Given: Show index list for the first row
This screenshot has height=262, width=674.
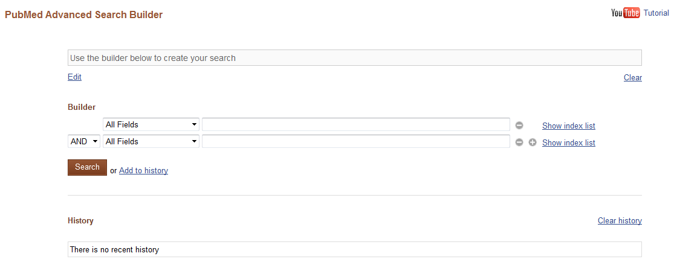Looking at the screenshot, I should pyautogui.click(x=568, y=126).
